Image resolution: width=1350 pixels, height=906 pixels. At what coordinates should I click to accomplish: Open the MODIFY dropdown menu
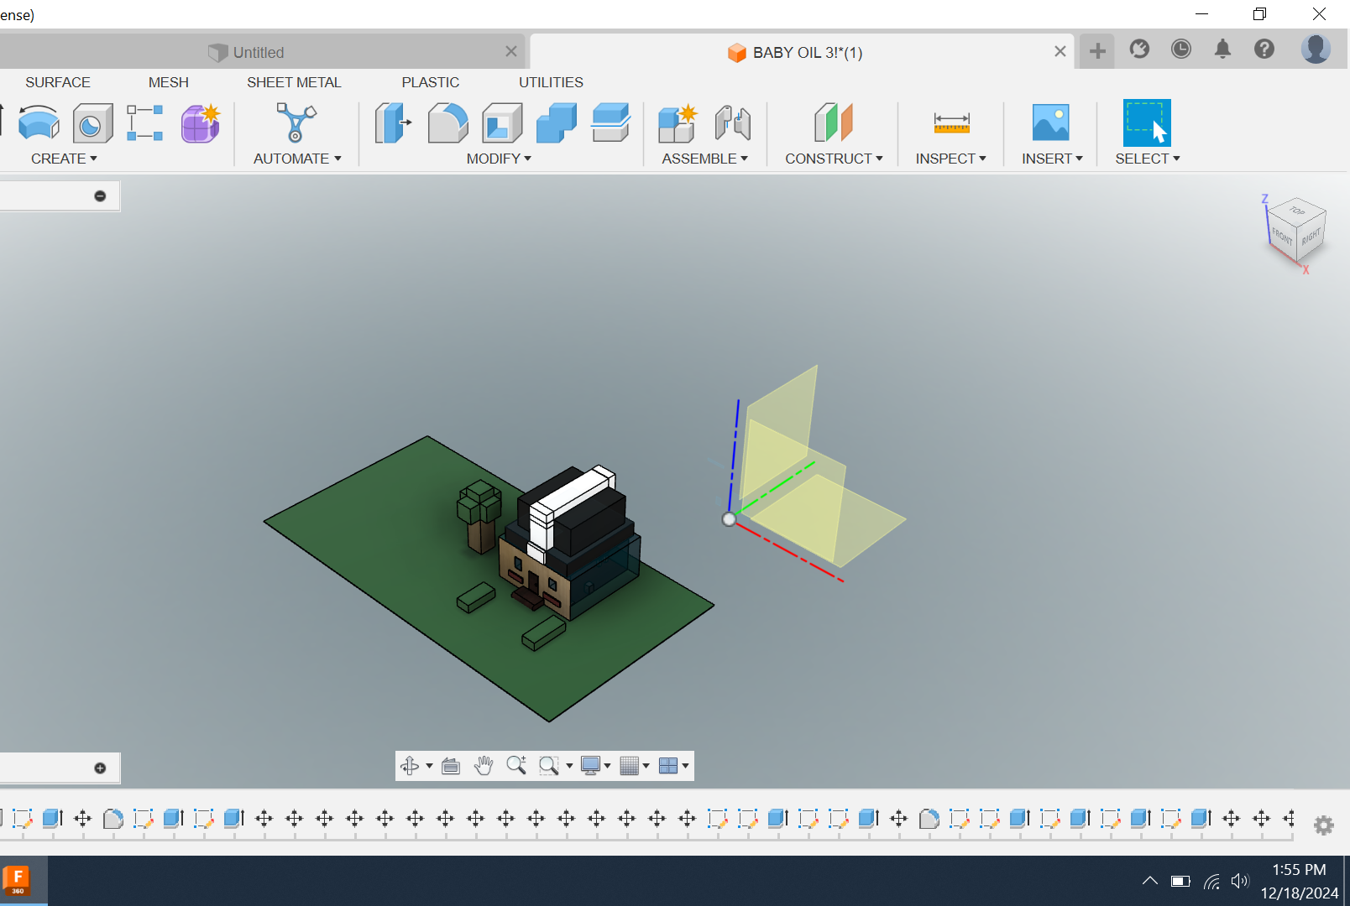click(499, 159)
